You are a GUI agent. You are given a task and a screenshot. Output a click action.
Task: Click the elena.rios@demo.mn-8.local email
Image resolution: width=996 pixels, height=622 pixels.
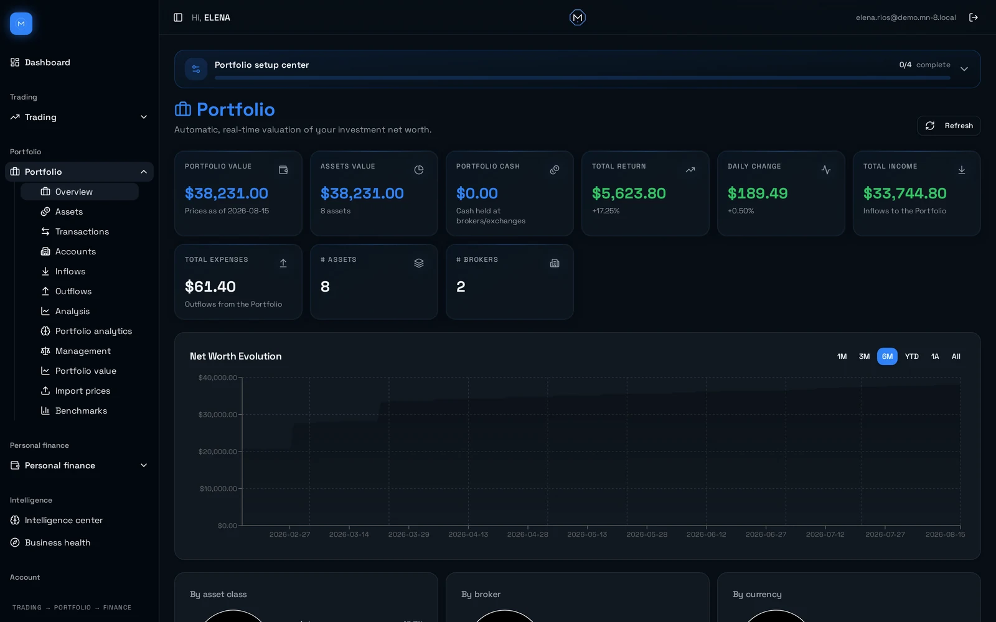tap(906, 17)
